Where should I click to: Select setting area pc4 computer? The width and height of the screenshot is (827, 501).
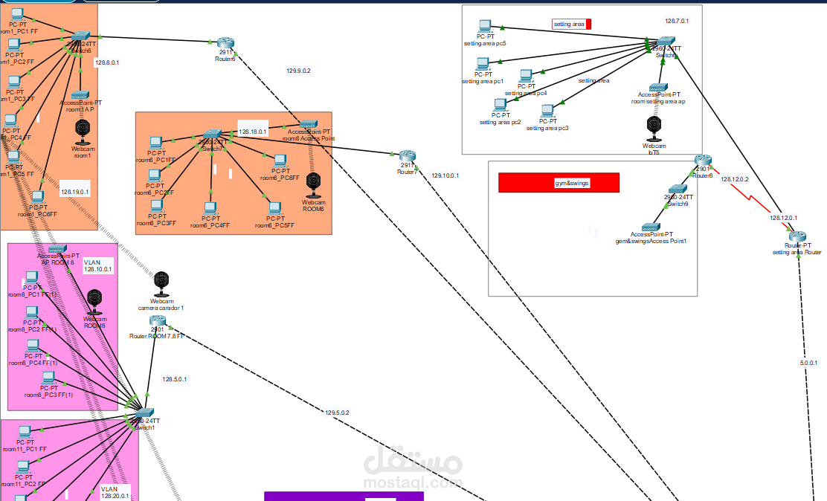(525, 76)
